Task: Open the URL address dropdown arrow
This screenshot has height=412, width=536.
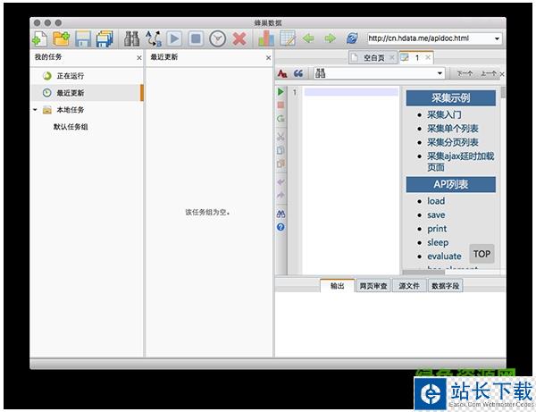Action: pyautogui.click(x=497, y=38)
